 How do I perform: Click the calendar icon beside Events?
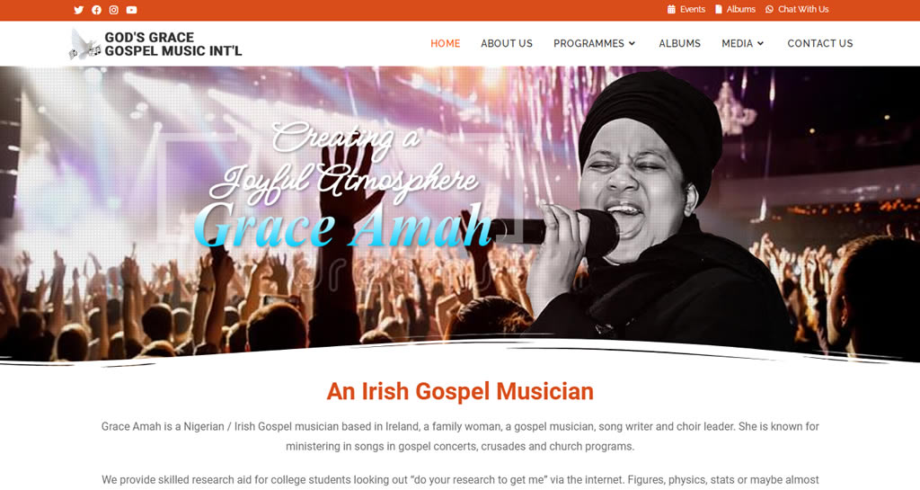(671, 9)
